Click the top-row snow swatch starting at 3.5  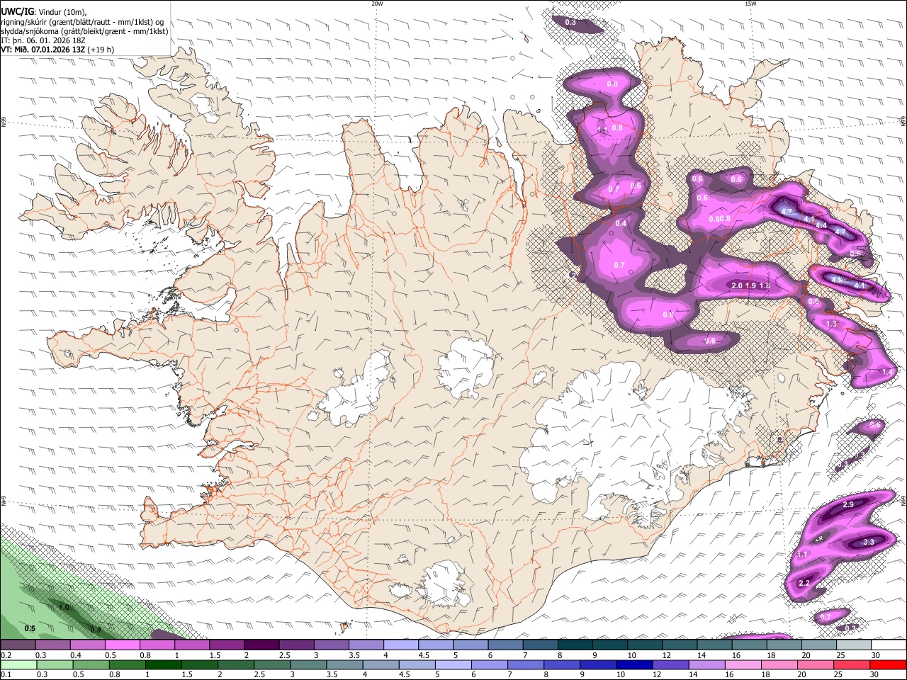coord(366,645)
